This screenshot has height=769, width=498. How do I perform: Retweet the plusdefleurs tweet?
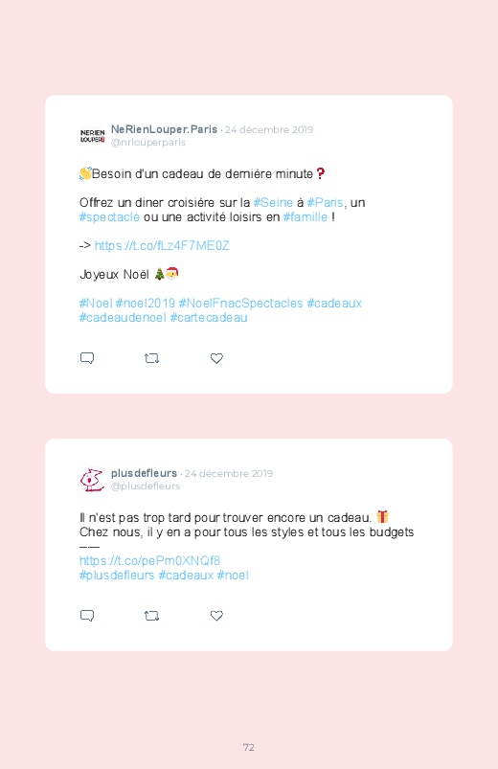(x=151, y=616)
